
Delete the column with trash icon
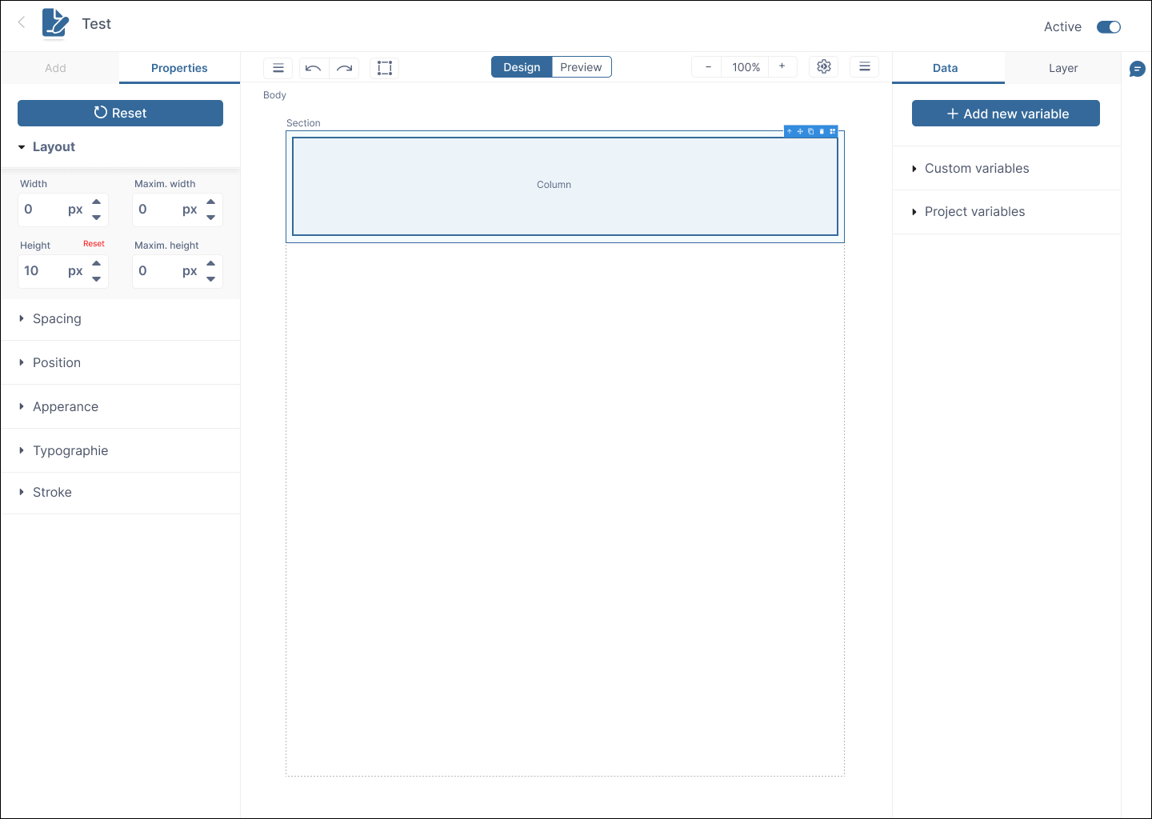pos(822,131)
